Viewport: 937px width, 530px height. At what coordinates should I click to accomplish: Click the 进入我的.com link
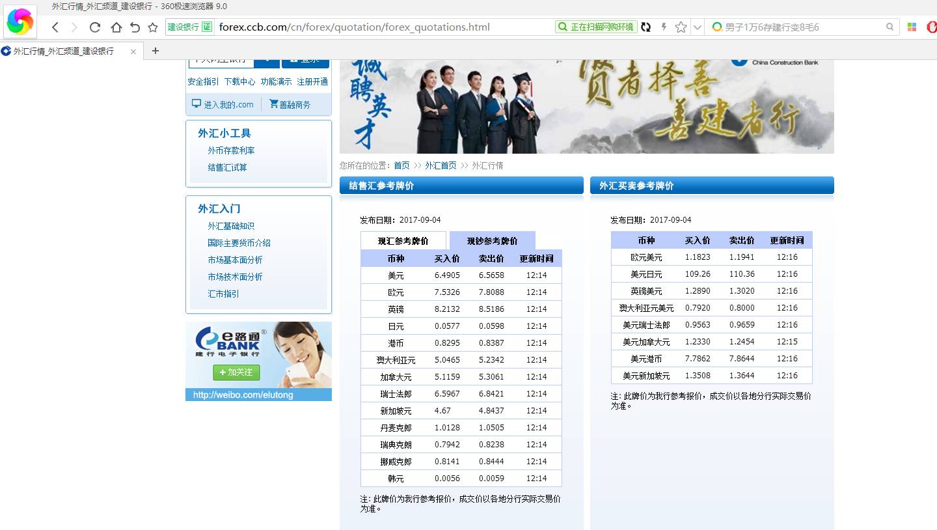coord(223,104)
